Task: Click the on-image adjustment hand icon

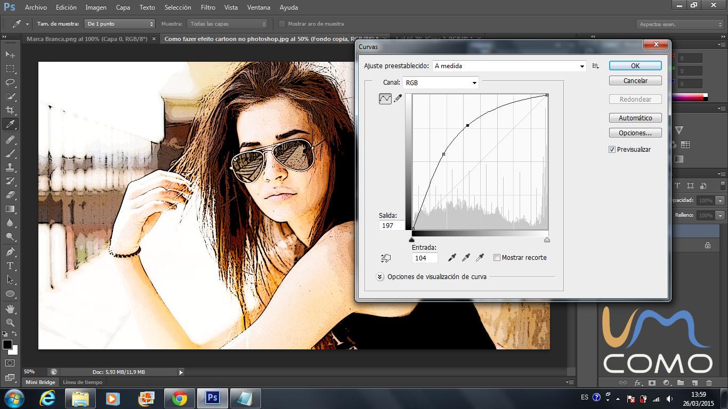Action: pos(386,258)
